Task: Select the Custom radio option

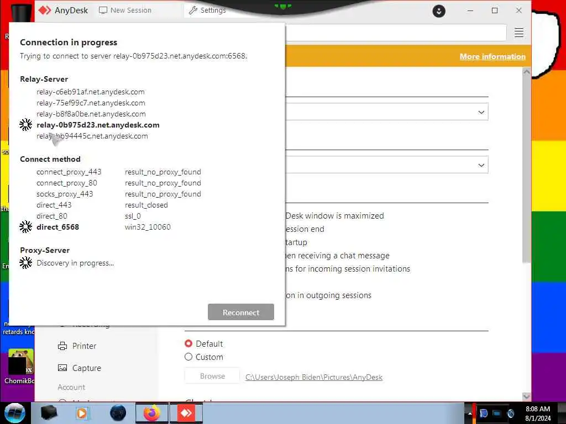Action: point(188,357)
